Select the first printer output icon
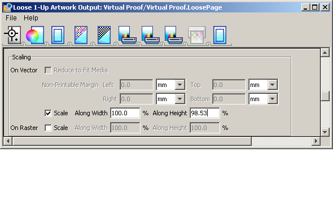The image size is (333, 217). click(x=127, y=35)
